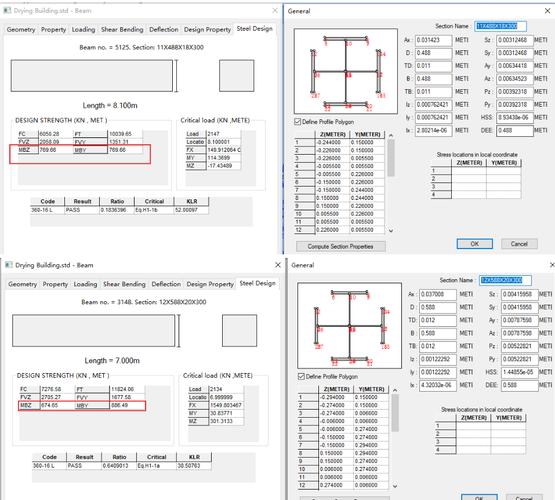The width and height of the screenshot is (555, 500).
Task: Click first Stress locations Z cell for 12X588X20X300
Action: tap(473, 426)
